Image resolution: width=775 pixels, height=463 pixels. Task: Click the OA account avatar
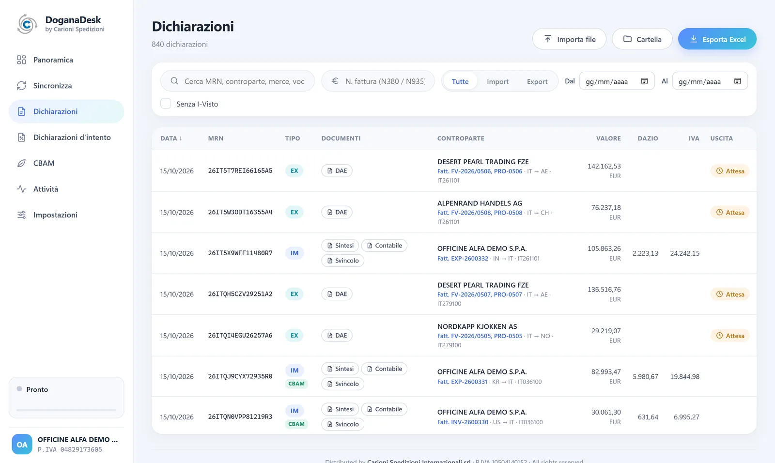22,445
